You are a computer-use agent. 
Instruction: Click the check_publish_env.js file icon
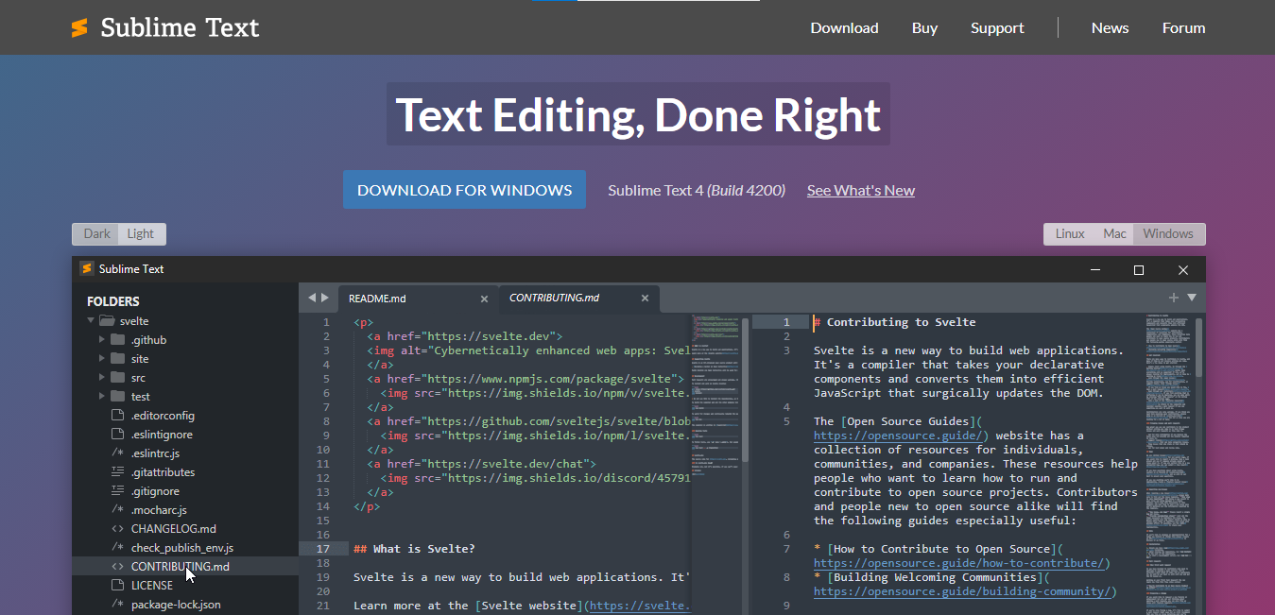pyautogui.click(x=117, y=547)
